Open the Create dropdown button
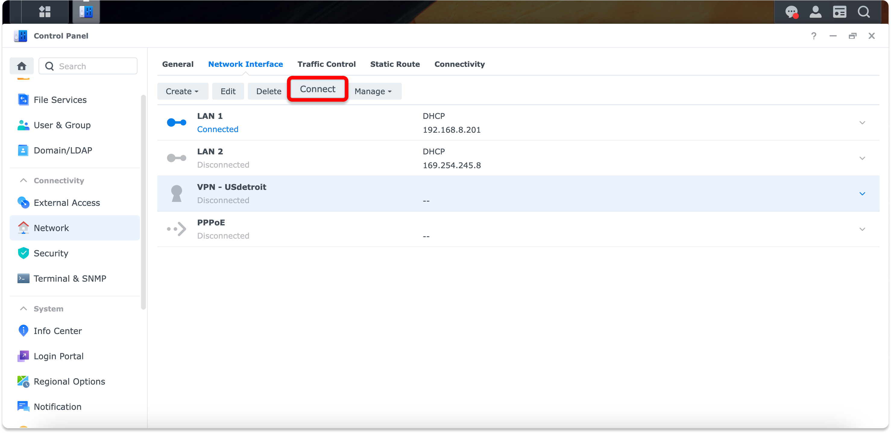Screen dimensions: 891x433 tap(182, 91)
